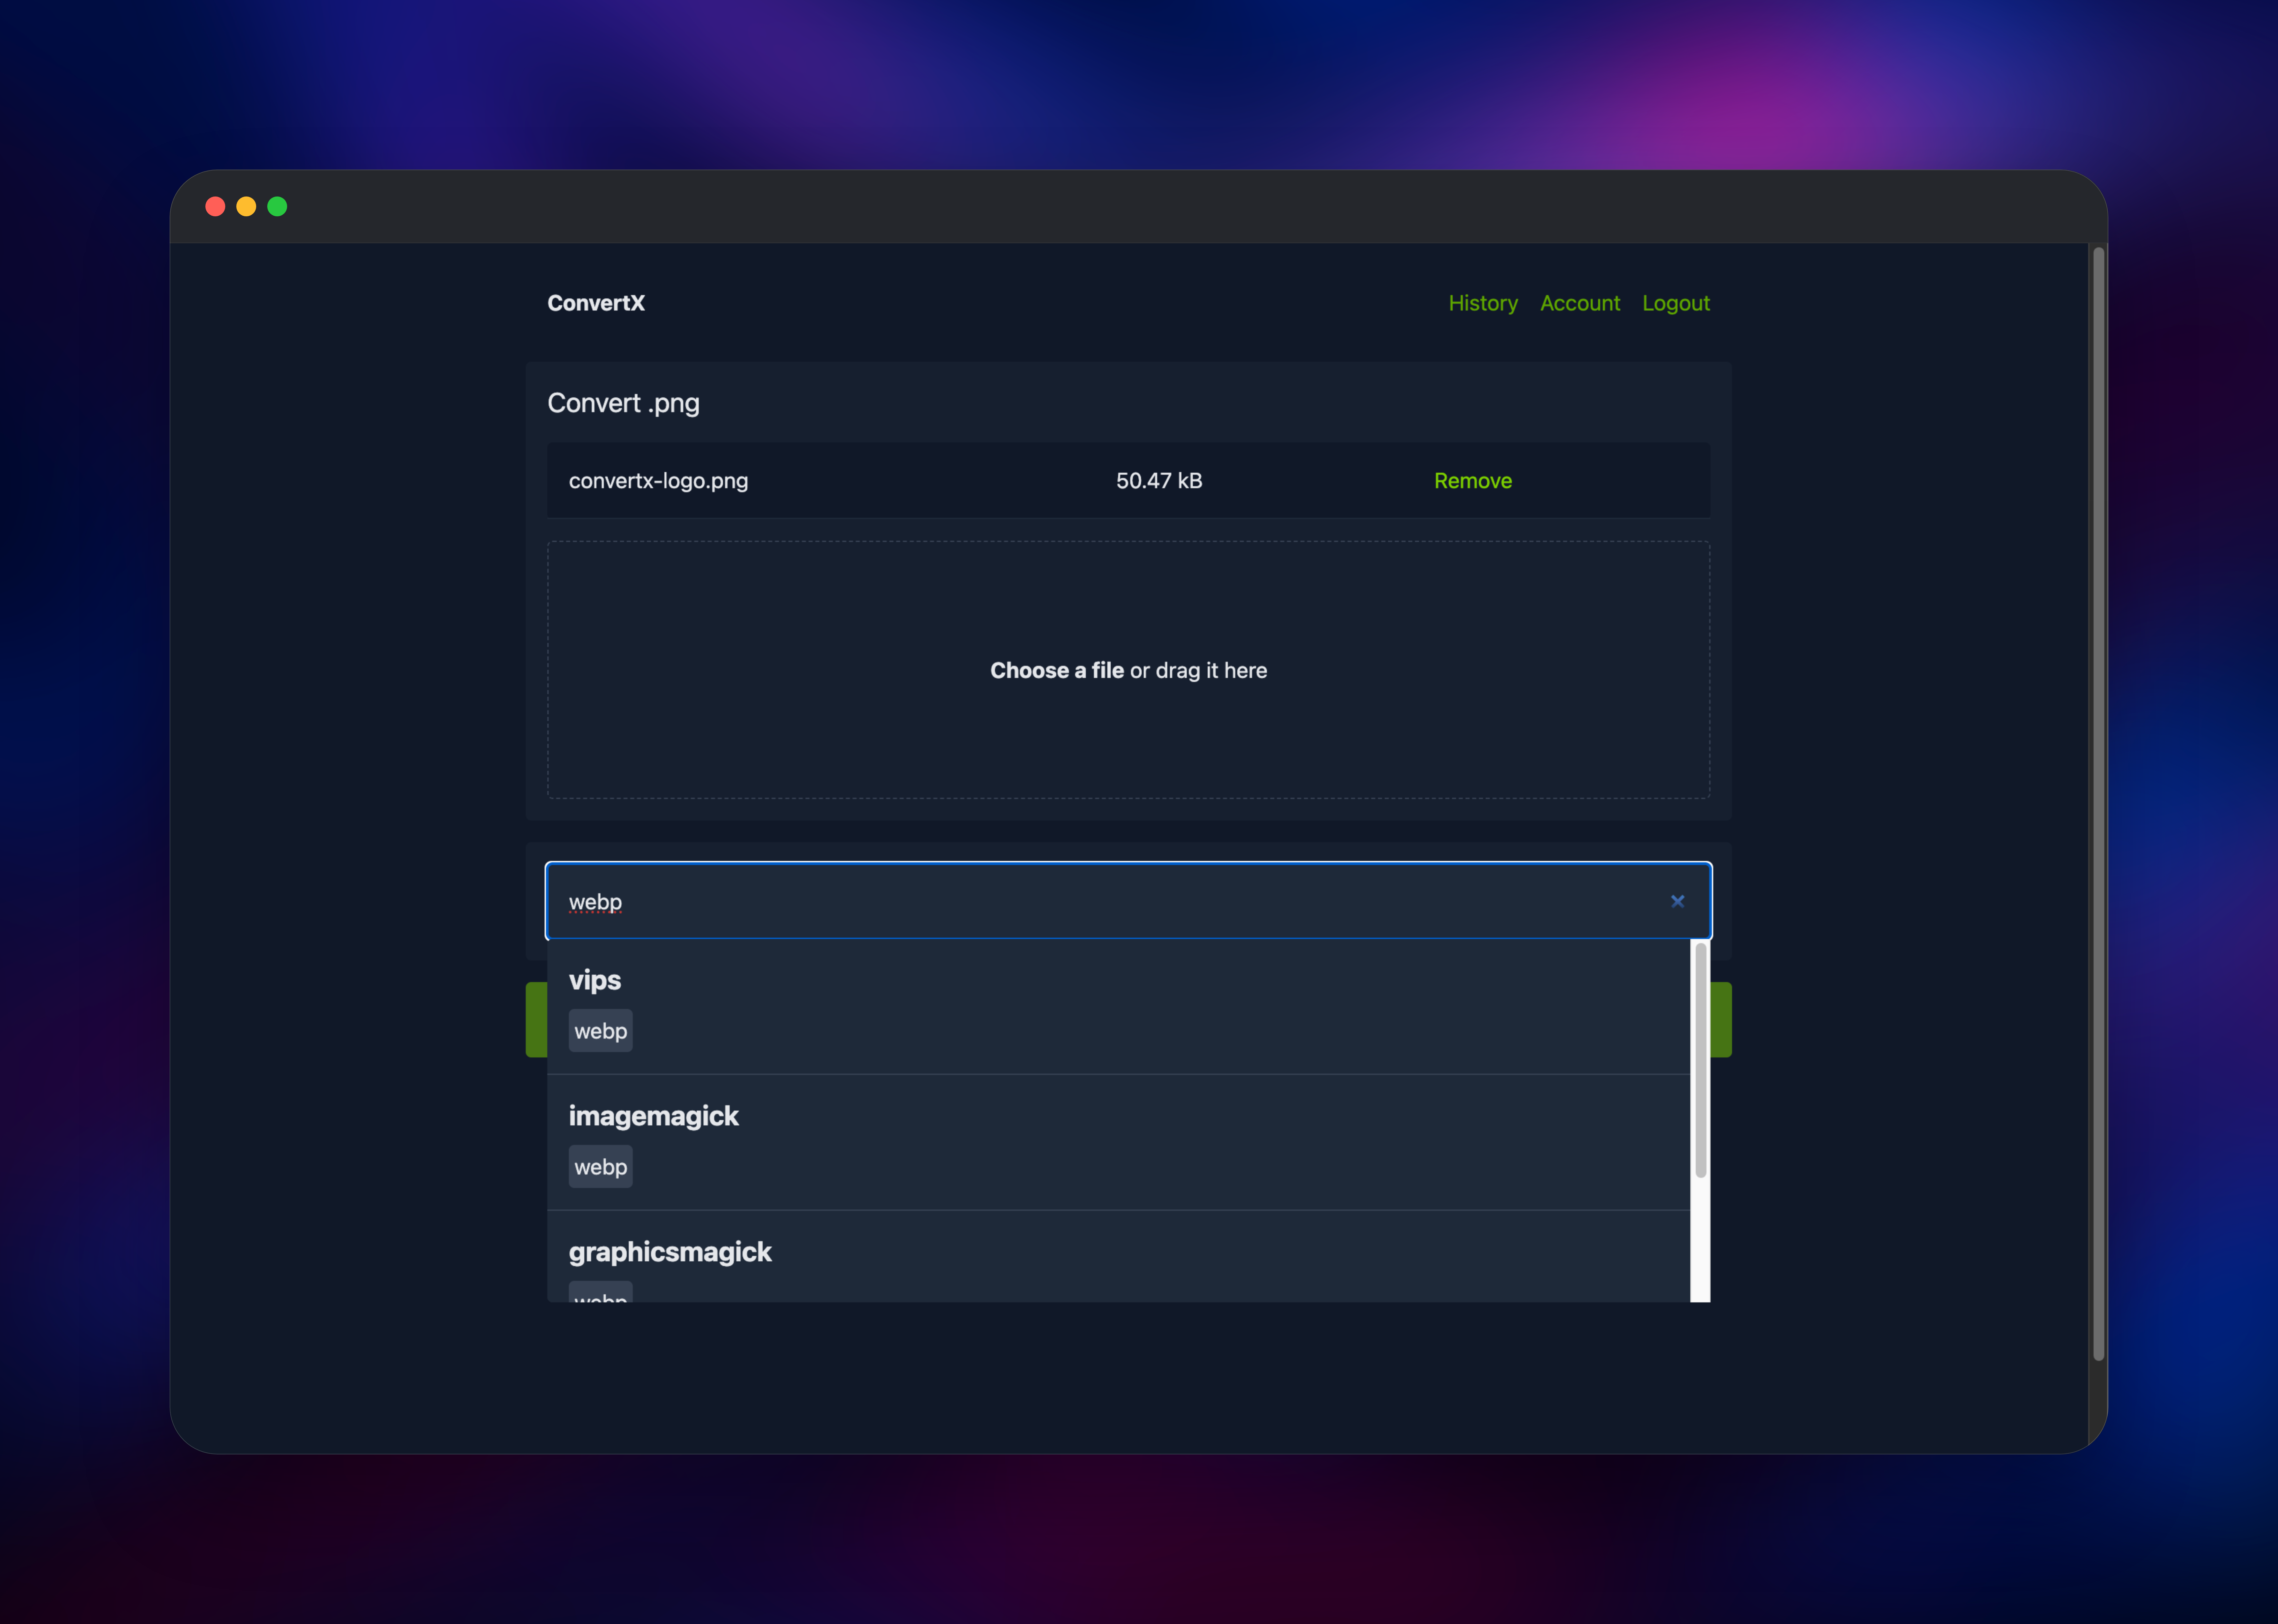Focus the webp format search input
The height and width of the screenshot is (1624, 2278).
tap(1129, 901)
